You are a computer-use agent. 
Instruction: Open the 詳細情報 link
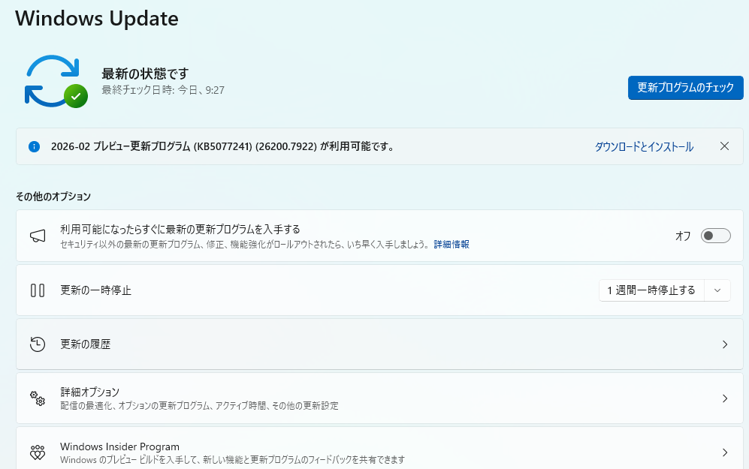coord(452,245)
